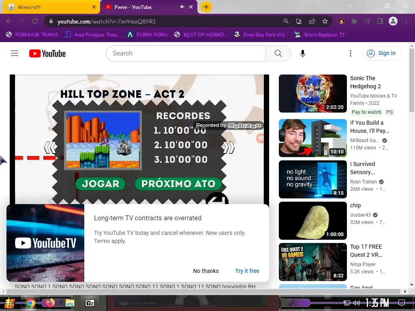The height and width of the screenshot is (311, 415).
Task: Focus the YouTube Search input field
Action: click(x=186, y=53)
